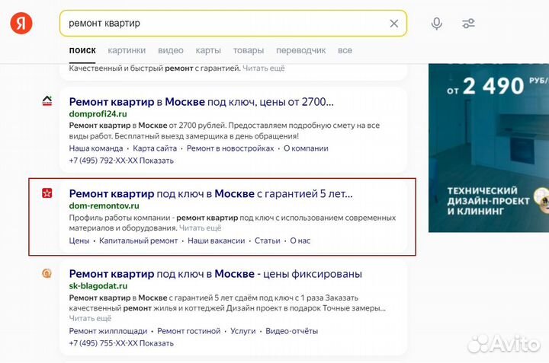Image resolution: width=549 pixels, height=363 pixels.
Task: Open the Карта сайта sitelink
Action: (x=155, y=148)
